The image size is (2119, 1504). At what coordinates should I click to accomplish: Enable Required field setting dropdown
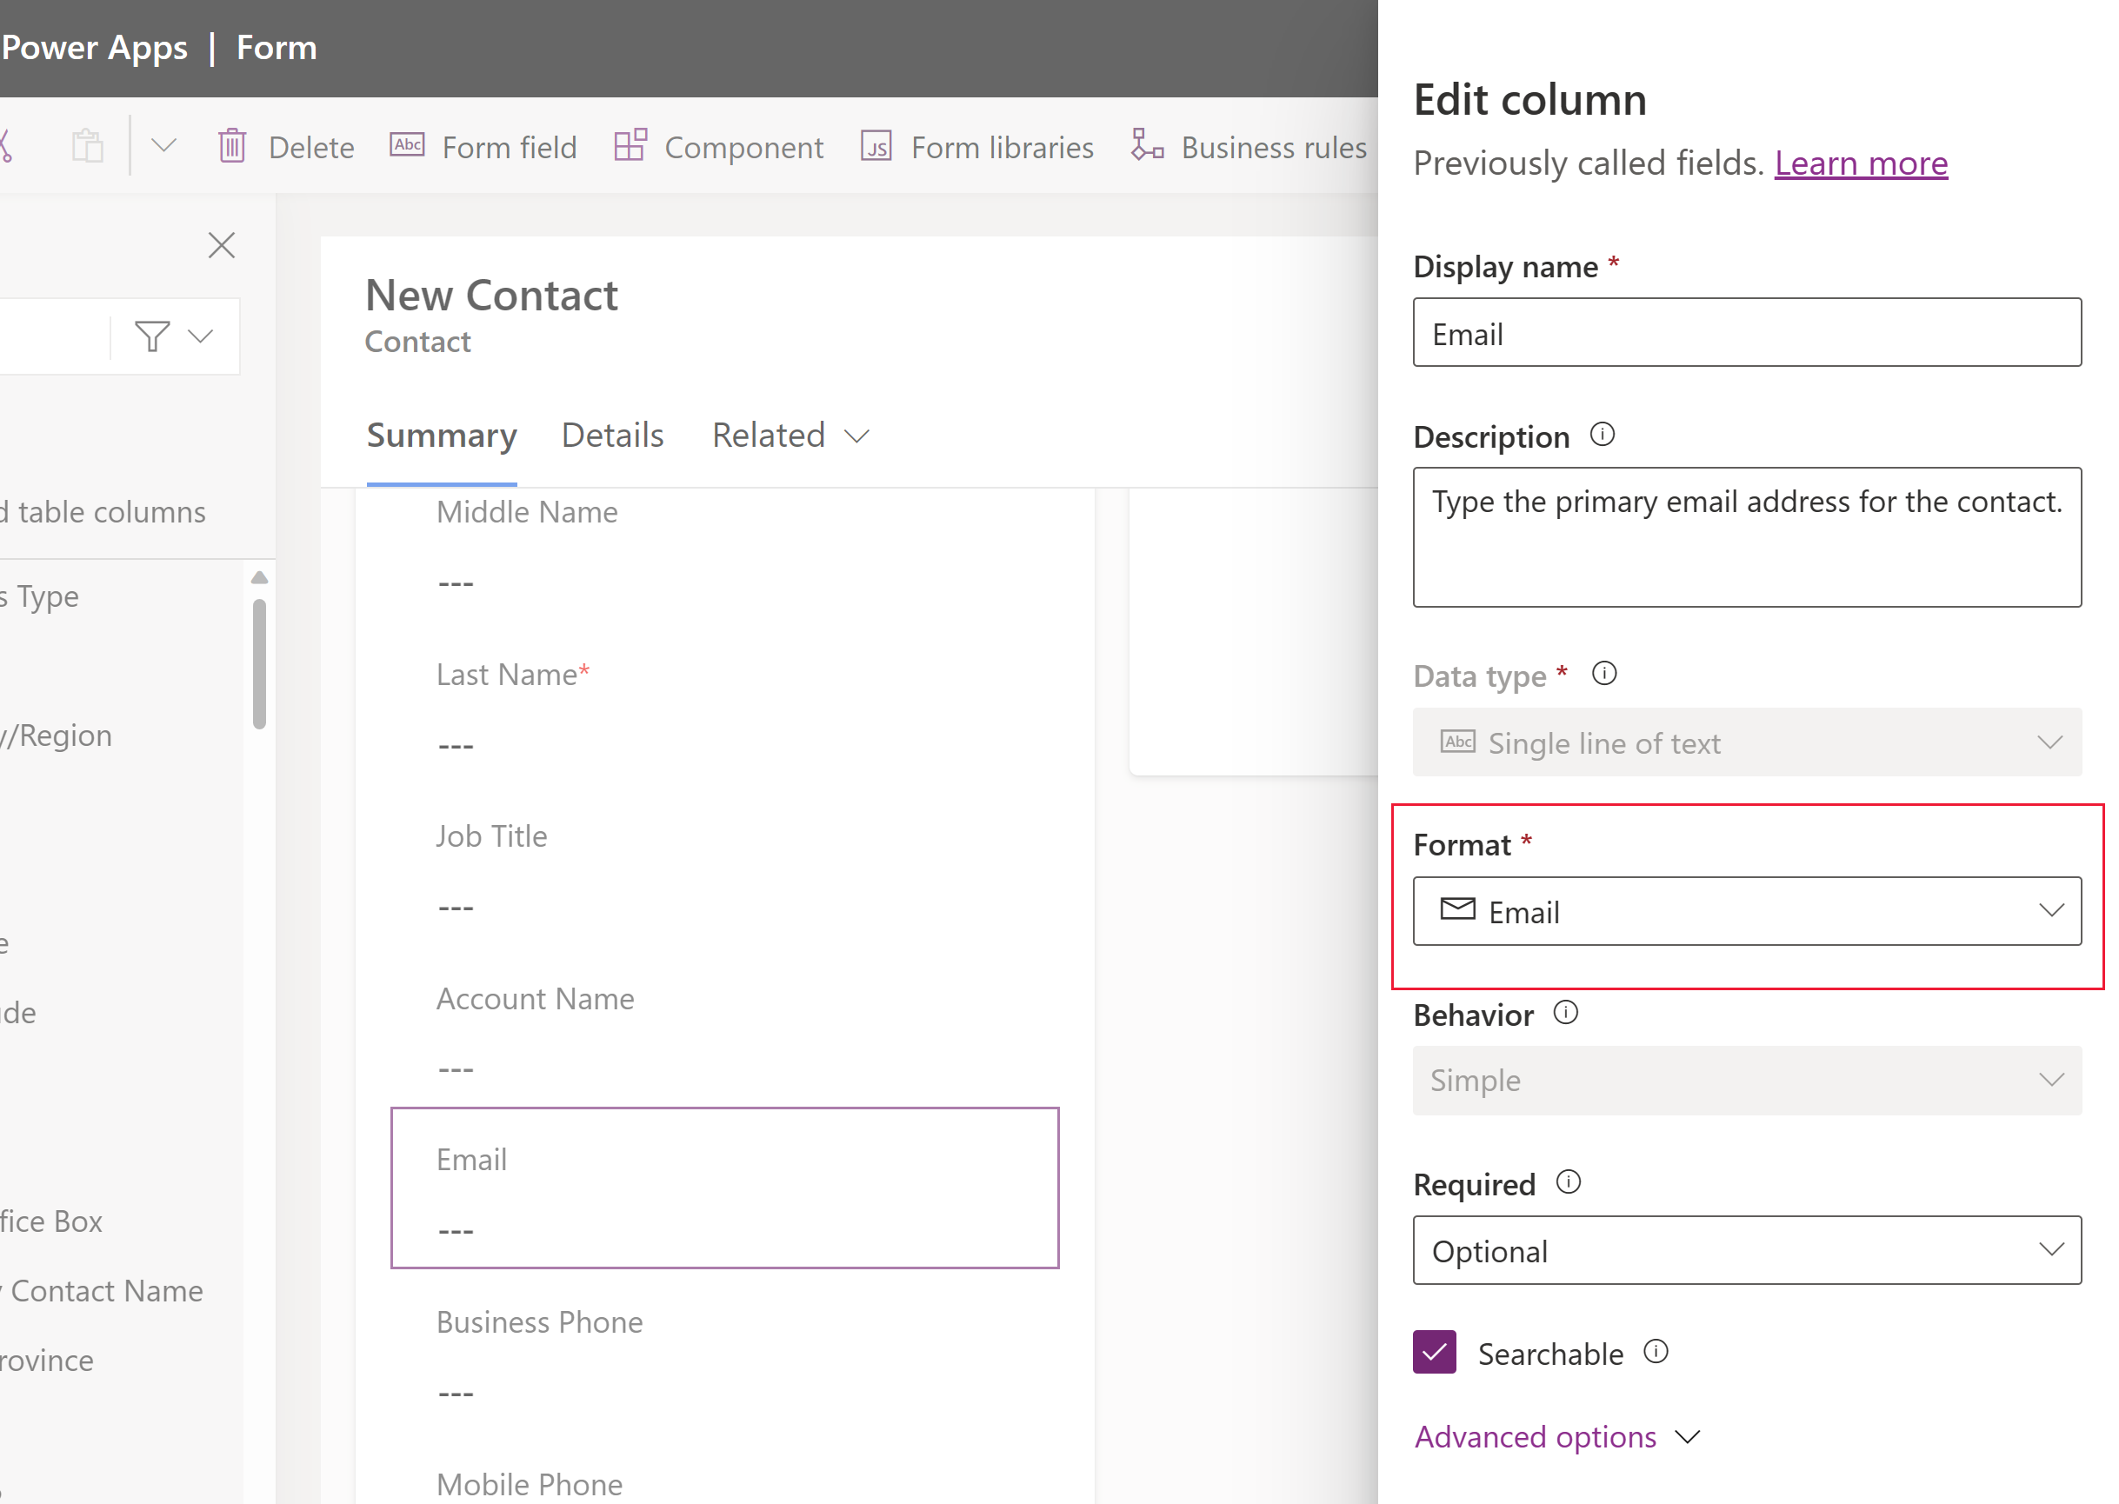click(1748, 1252)
